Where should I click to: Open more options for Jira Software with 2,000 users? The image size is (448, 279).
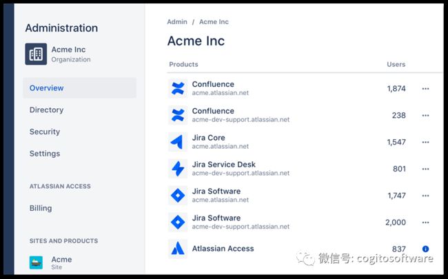click(425, 223)
